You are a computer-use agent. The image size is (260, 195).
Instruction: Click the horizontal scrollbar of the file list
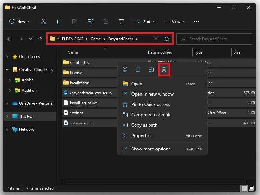coord(154,182)
